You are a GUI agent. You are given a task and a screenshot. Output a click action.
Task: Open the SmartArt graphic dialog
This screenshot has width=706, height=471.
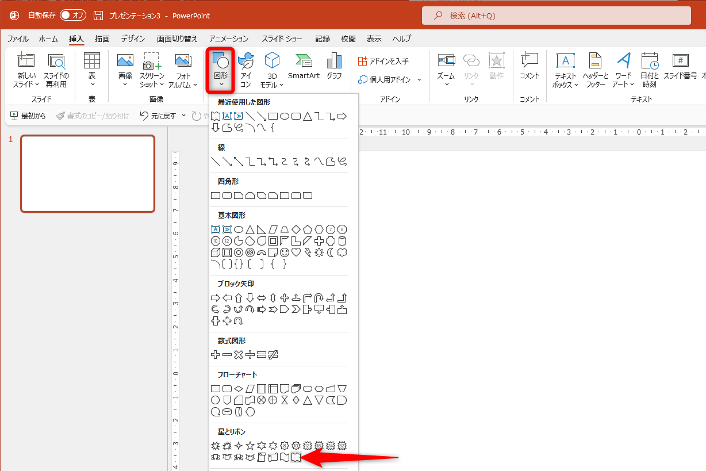coord(304,66)
